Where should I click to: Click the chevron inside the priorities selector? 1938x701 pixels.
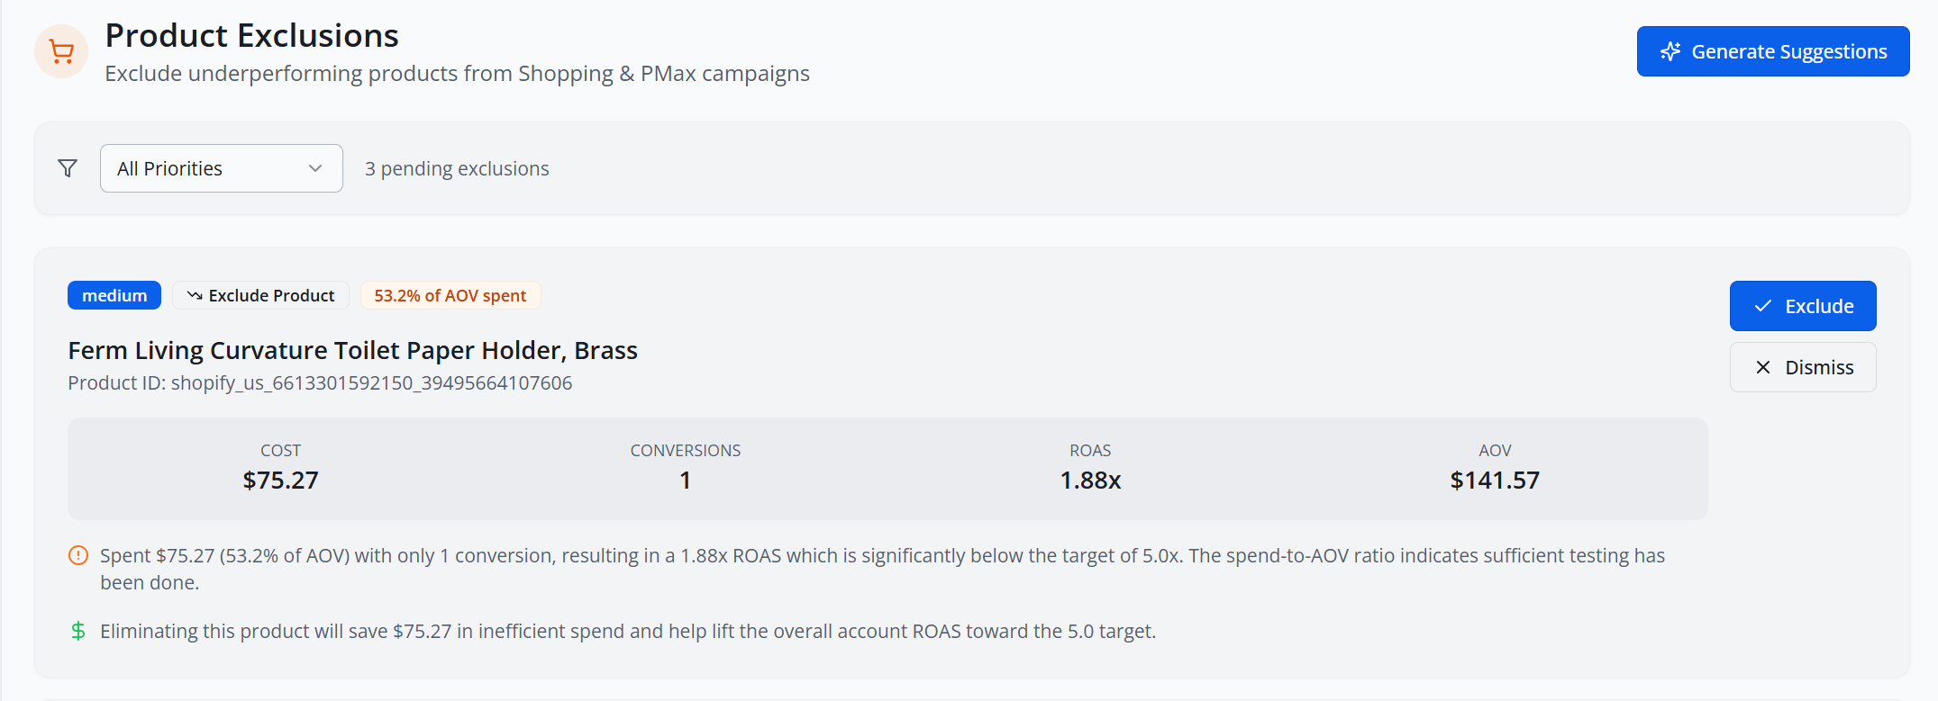(x=315, y=168)
